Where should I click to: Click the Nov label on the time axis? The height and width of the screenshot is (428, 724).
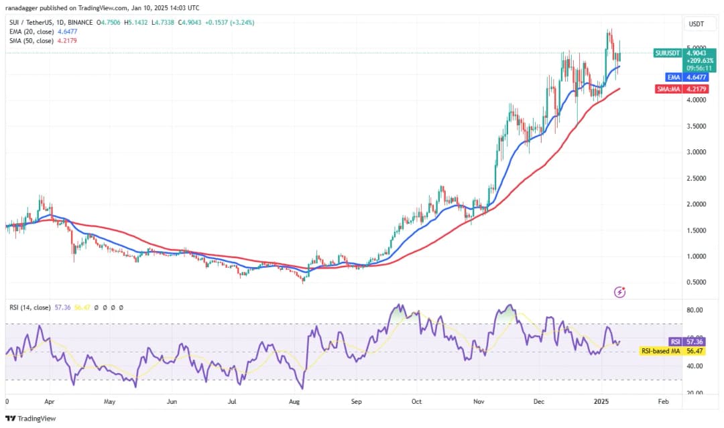(x=479, y=402)
